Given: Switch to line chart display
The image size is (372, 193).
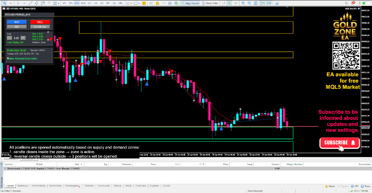Looking at the screenshot, I should (x=236, y=3).
